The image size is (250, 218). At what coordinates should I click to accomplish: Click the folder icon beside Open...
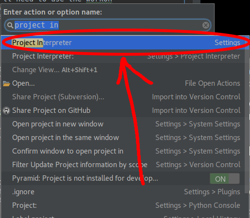(6, 84)
